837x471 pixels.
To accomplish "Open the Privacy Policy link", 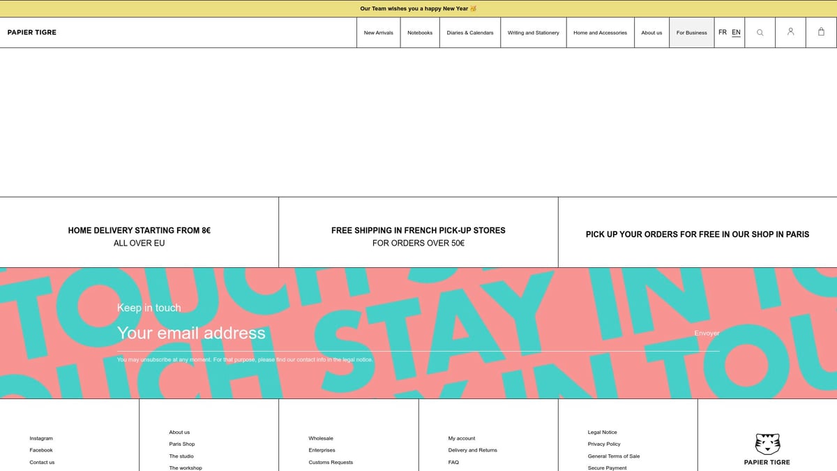I will click(x=604, y=444).
